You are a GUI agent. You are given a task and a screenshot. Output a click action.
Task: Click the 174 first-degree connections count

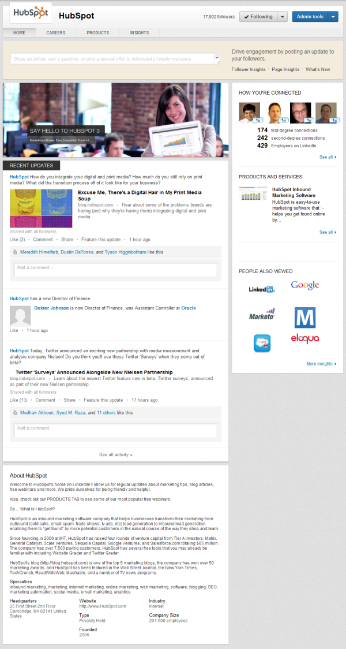pos(287,130)
